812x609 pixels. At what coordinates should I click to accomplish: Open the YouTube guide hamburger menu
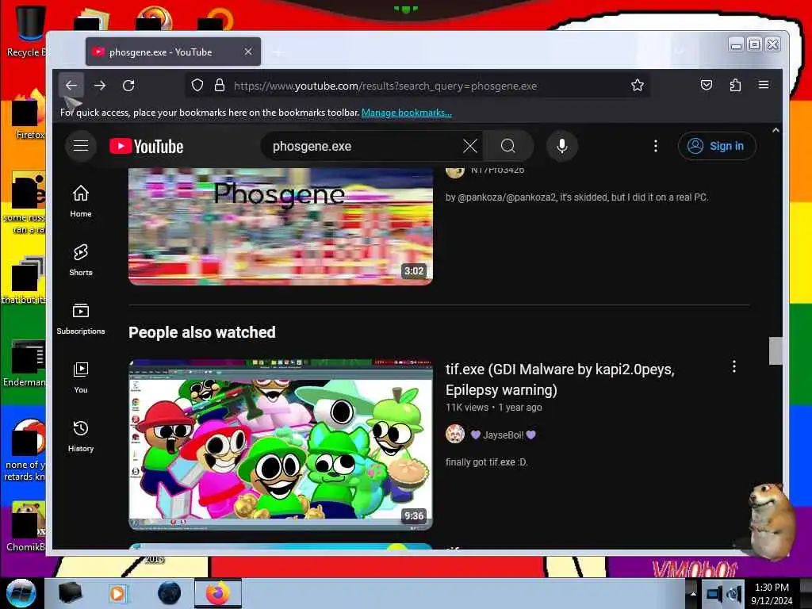pos(81,146)
